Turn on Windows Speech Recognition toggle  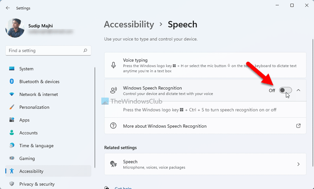[x=285, y=90]
